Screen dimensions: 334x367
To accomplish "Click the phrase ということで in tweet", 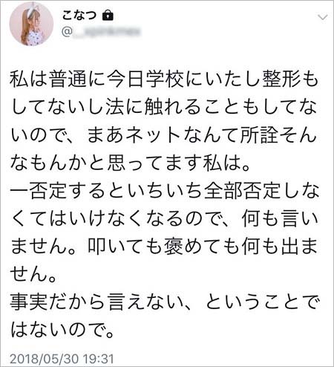I will click(261, 302).
